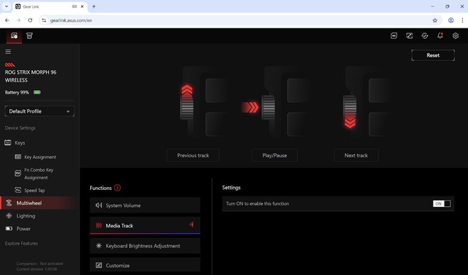Image resolution: width=468 pixels, height=275 pixels.
Task: Go back to the previous page
Action: pos(7,21)
